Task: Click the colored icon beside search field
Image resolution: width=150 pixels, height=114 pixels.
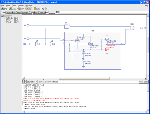Action: tap(57, 12)
